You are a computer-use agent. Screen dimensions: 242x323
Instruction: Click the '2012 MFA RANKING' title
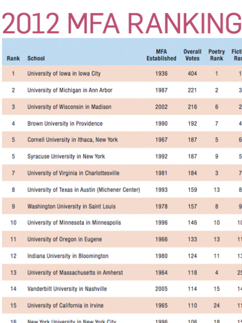point(122,23)
